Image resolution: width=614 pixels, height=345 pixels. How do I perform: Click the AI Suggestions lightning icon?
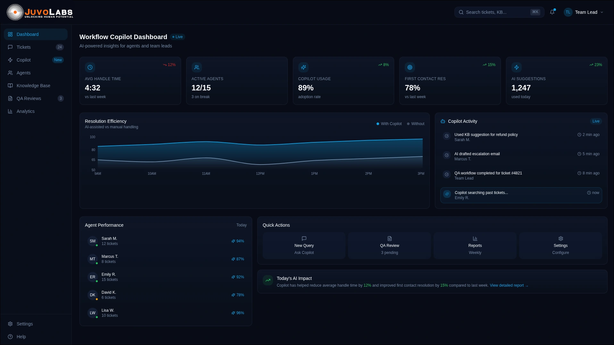[517, 67]
